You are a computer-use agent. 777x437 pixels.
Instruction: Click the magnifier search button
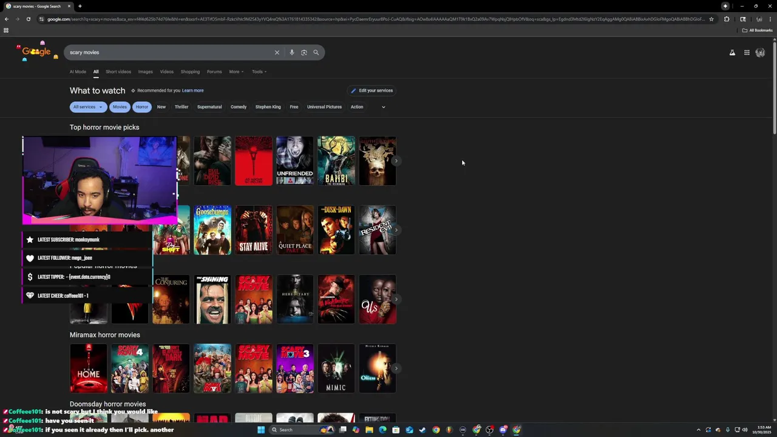[316, 52]
